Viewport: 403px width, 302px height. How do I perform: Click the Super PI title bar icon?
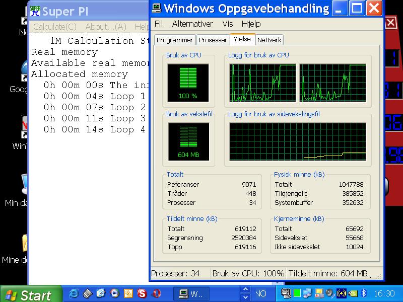[35, 11]
